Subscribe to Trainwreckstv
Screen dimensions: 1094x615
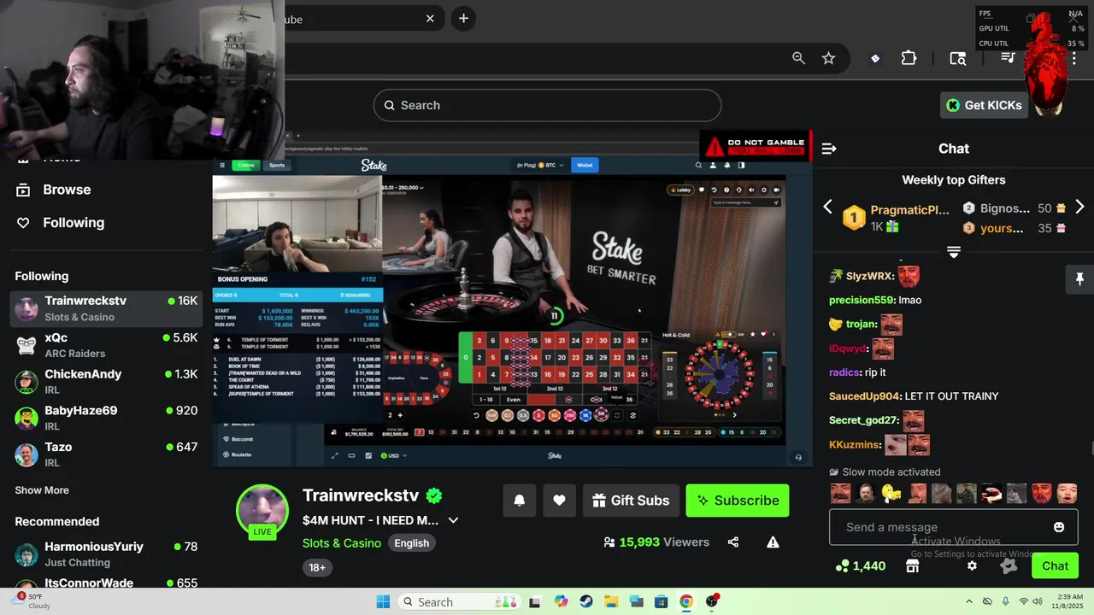pos(737,501)
